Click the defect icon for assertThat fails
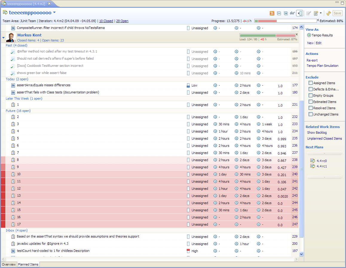346x268 pixels. (13, 92)
